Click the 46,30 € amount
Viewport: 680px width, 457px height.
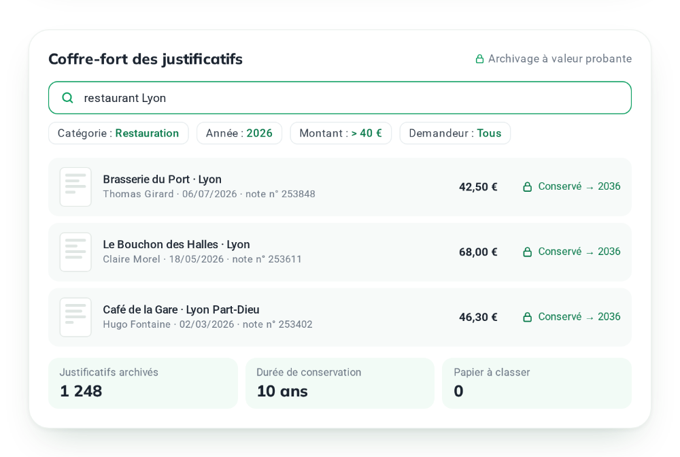click(478, 317)
